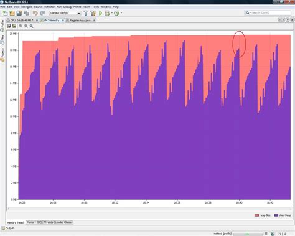This screenshot has height=236, width=295.
Task: Click the New File toolbar icon
Action: coord(5,13)
